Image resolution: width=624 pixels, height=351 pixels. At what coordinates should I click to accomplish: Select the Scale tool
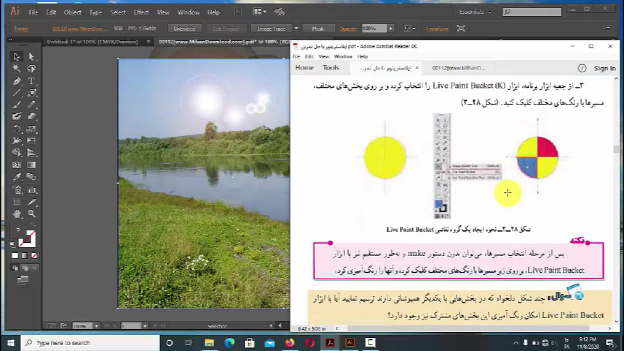[32, 129]
